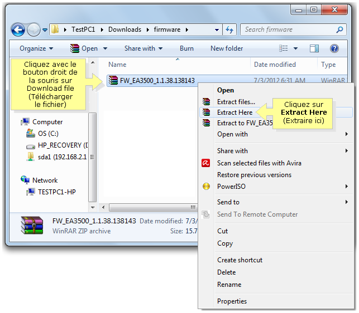Screen dimensions: 359x313
Task: Expand the Share with toolbar dropdown
Action: pyautogui.click(x=143, y=48)
